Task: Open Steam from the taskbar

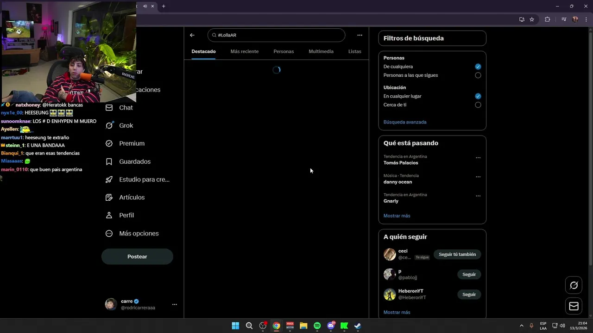Action: click(358, 326)
